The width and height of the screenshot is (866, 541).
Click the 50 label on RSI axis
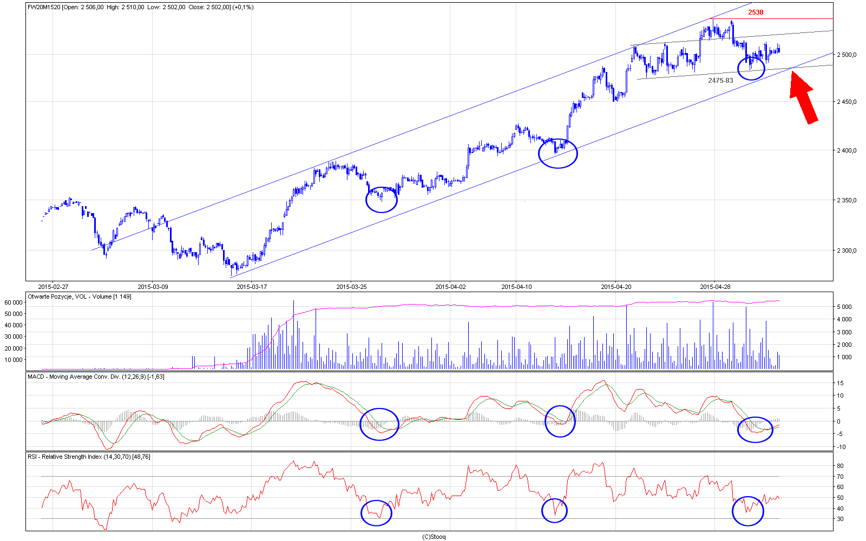(840, 498)
